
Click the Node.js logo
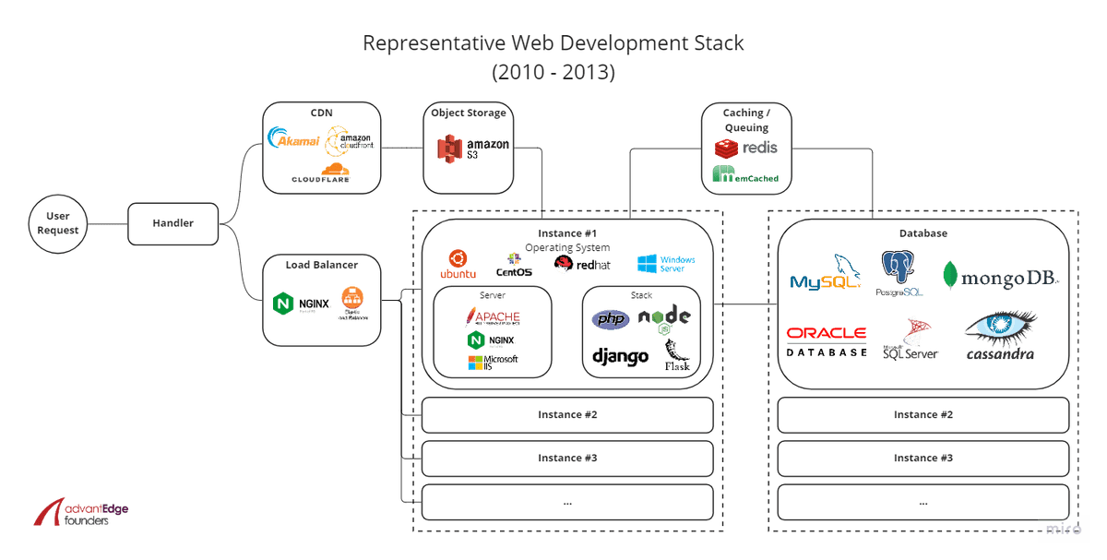pos(664,318)
